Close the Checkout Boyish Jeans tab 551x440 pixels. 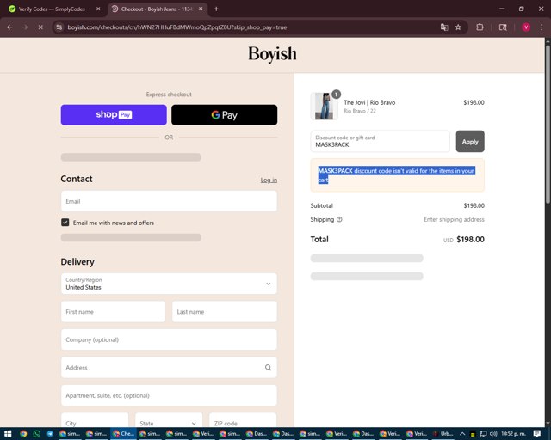(x=201, y=9)
